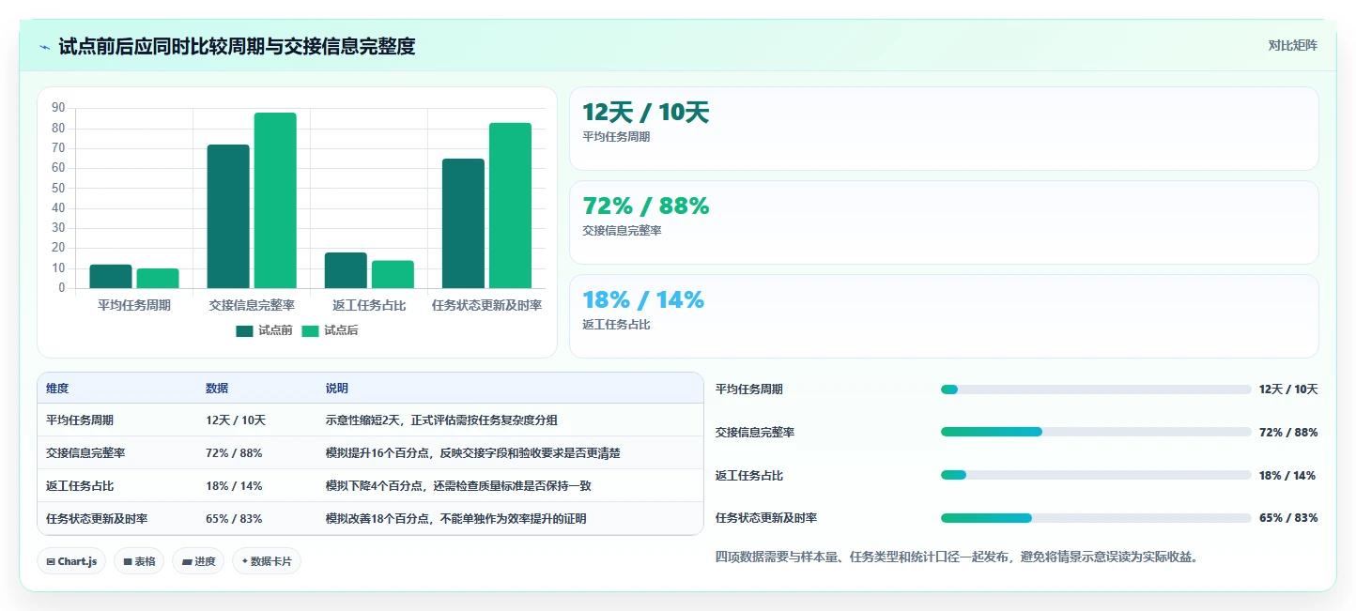Click the progress value 12天 / 10天
Viewport: 1356px width, 611px height.
point(1288,390)
